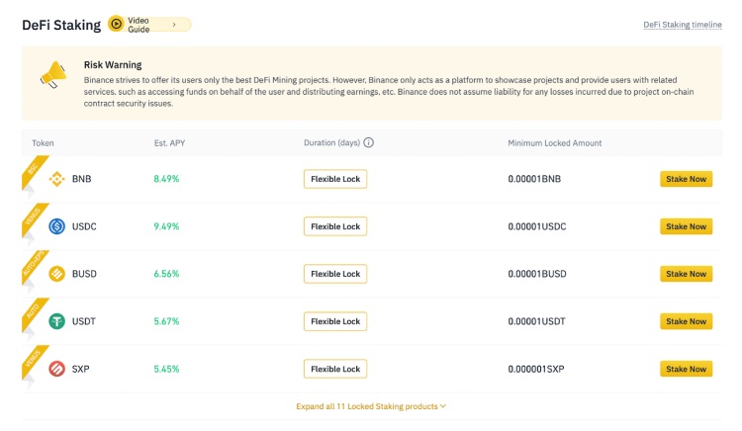The image size is (742, 431).
Task: Click the BNB token name
Action: (x=81, y=179)
